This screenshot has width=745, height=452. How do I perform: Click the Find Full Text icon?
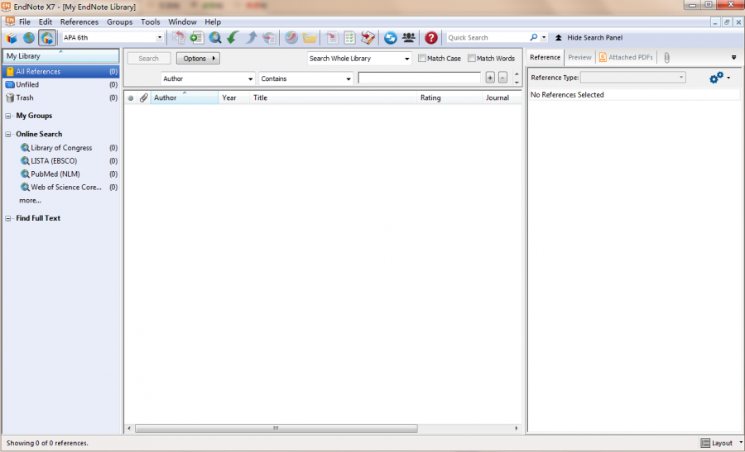(269, 37)
